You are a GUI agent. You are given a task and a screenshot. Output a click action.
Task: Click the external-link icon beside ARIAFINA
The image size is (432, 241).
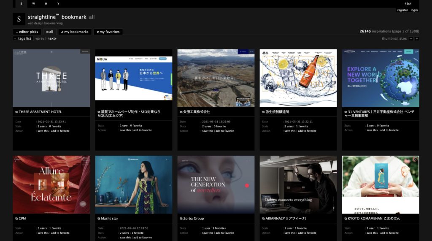(x=263, y=218)
